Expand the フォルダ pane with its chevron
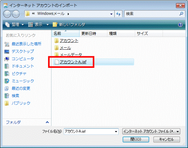Viewport: 188px width, 148px height. (47, 122)
